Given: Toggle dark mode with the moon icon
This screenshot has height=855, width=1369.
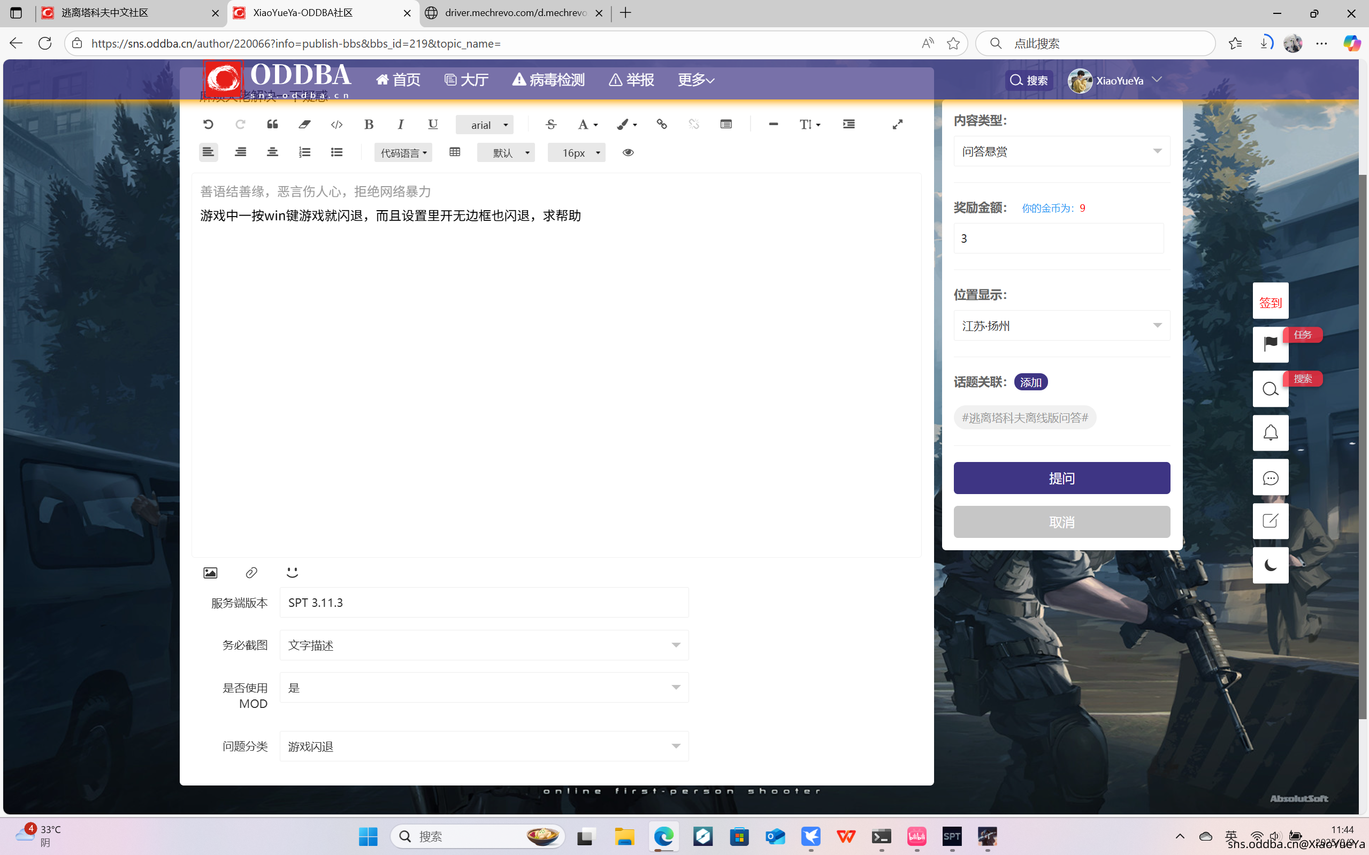Looking at the screenshot, I should (x=1271, y=566).
